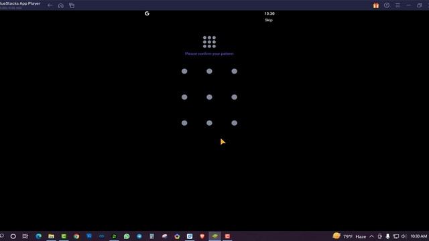Tap the center pattern dot
Screen dimensions: 429x241
209,97
